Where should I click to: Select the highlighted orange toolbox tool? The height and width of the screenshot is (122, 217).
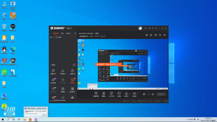[72, 81]
